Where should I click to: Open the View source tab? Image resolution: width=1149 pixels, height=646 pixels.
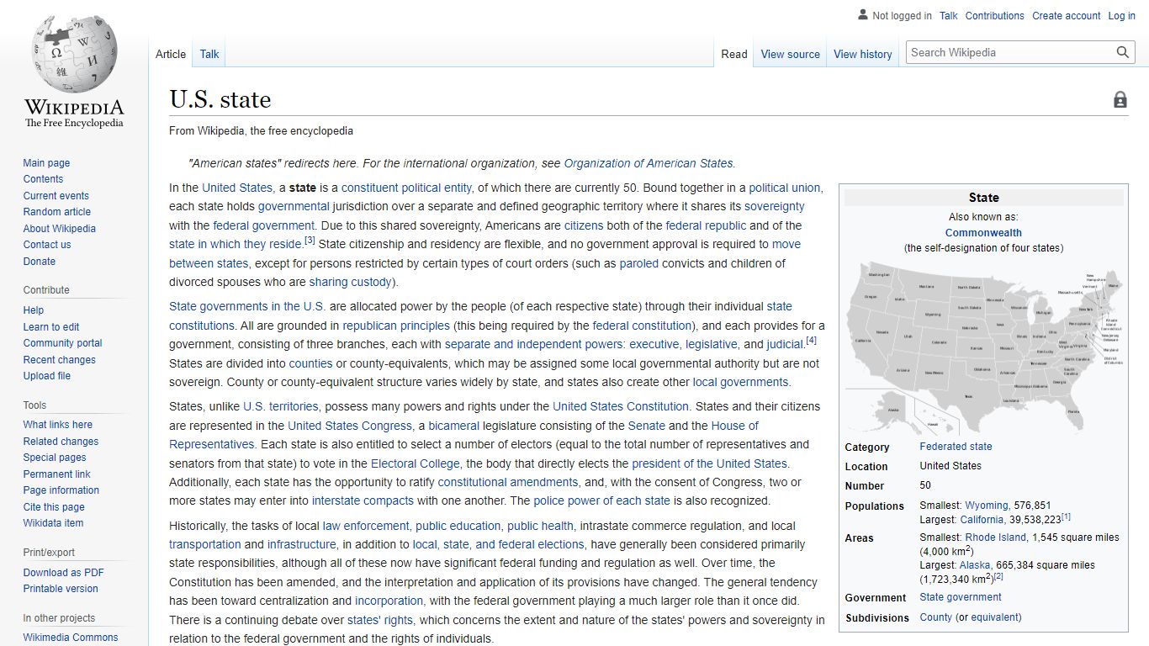coord(791,54)
